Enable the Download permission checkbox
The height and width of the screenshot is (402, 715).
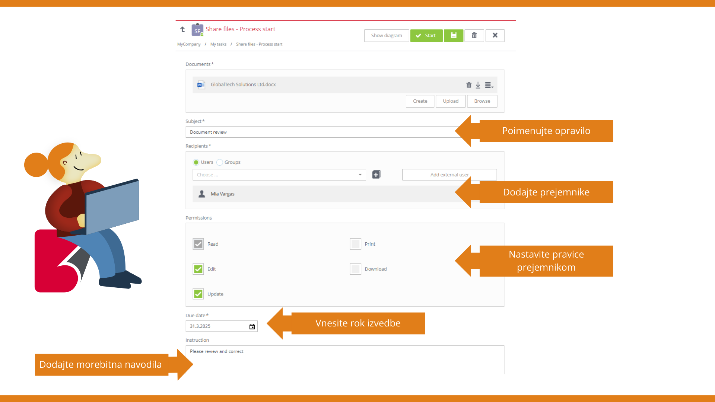(x=355, y=269)
